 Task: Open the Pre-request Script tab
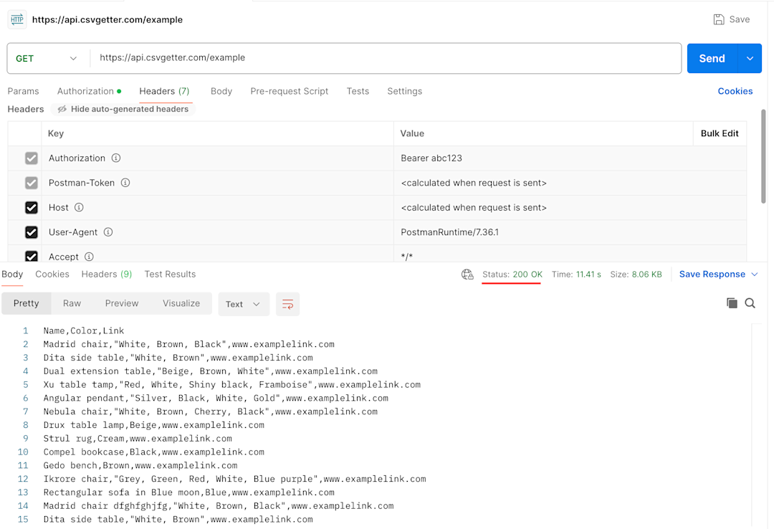[290, 91]
